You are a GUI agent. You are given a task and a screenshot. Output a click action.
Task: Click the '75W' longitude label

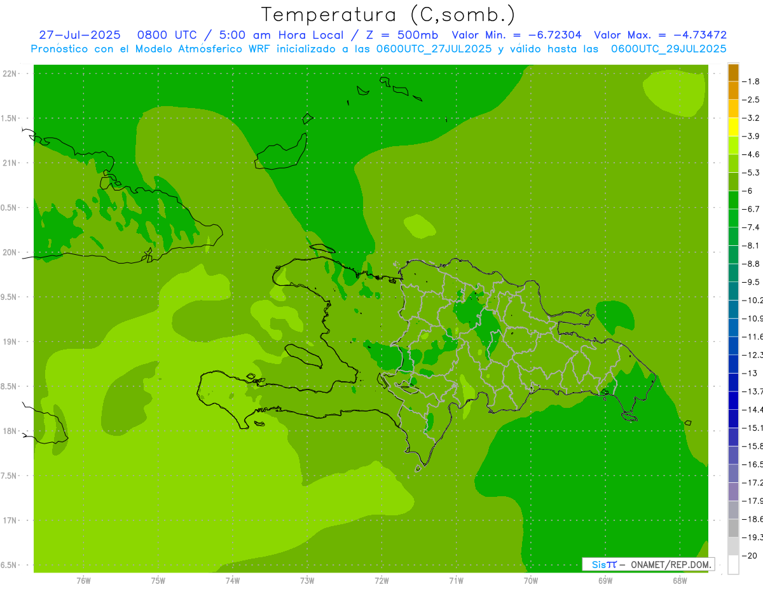[x=158, y=581]
